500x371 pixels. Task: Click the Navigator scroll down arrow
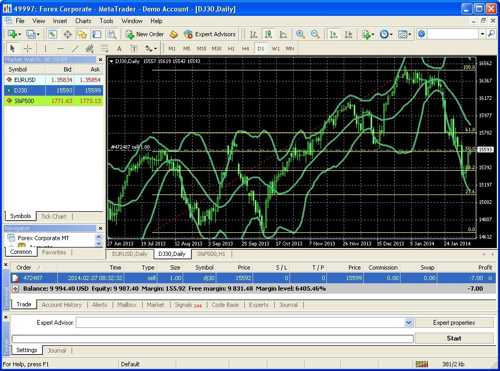[x=99, y=244]
